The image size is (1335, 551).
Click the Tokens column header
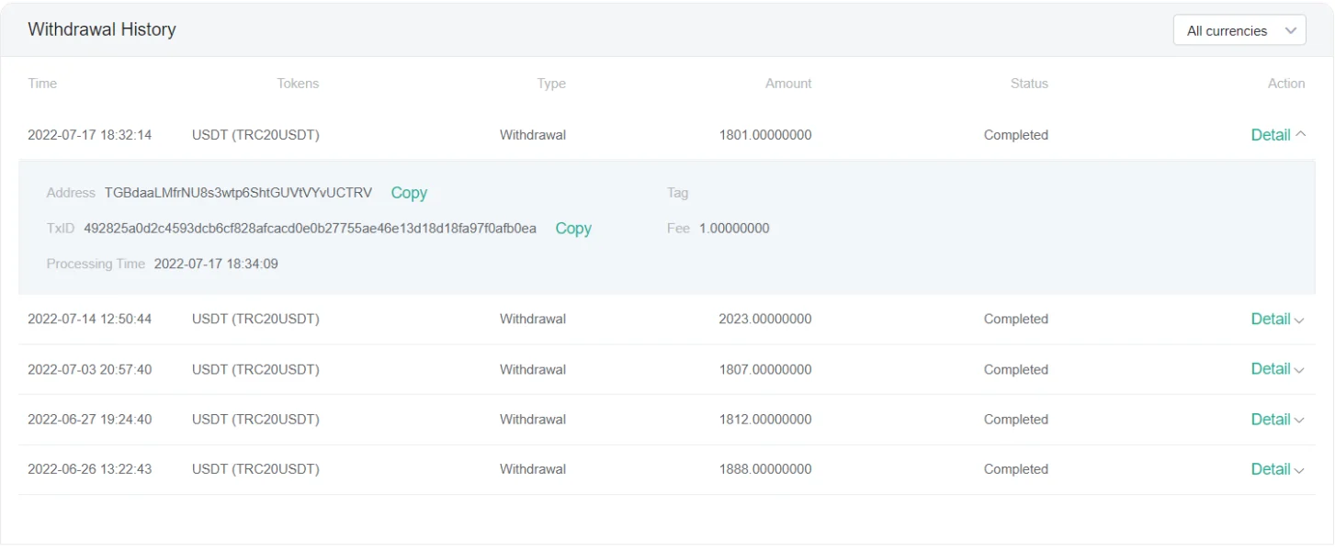298,84
